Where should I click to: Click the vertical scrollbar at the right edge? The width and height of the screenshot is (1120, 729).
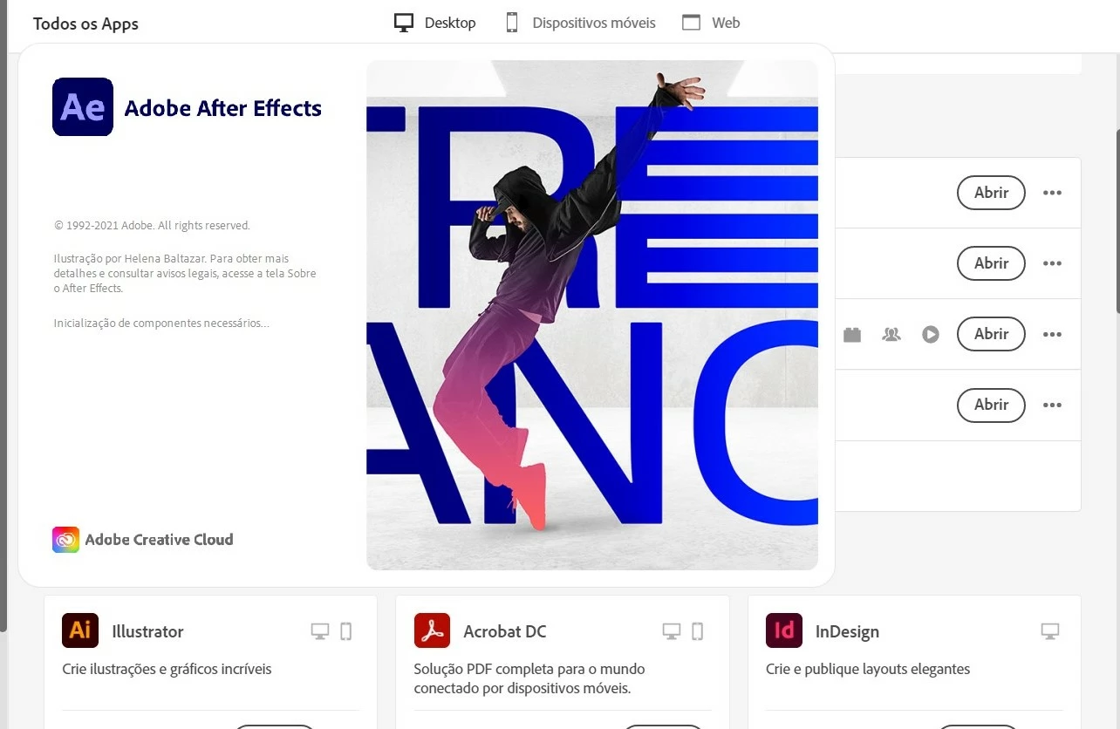point(1117,220)
